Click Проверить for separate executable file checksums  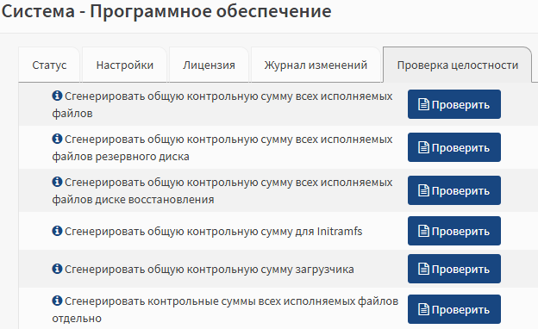(x=454, y=309)
